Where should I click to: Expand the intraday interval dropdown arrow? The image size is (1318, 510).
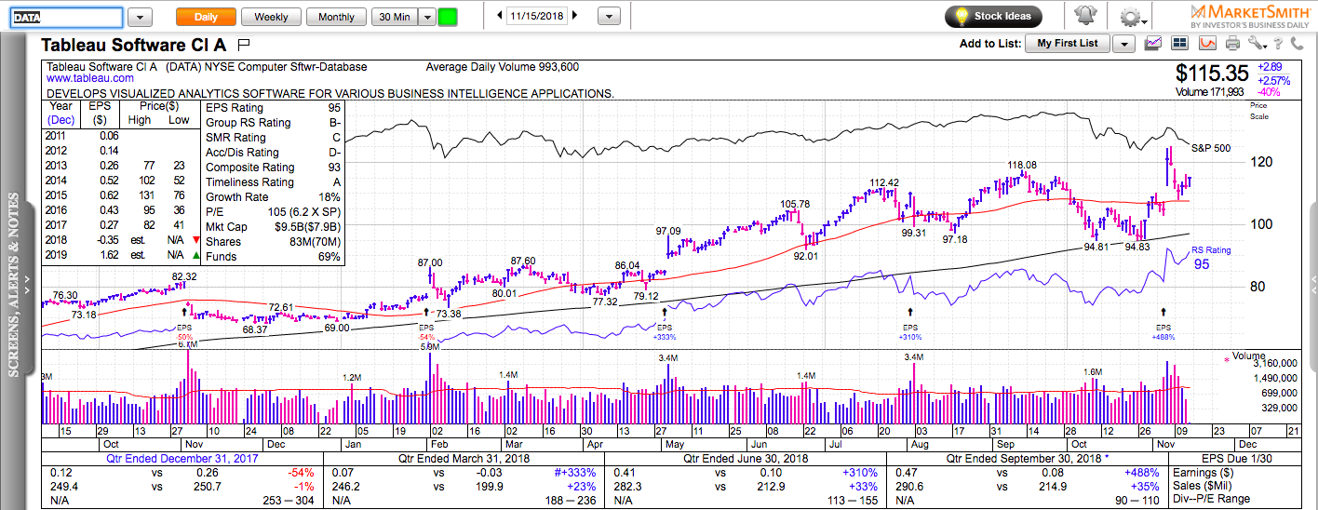[x=427, y=17]
